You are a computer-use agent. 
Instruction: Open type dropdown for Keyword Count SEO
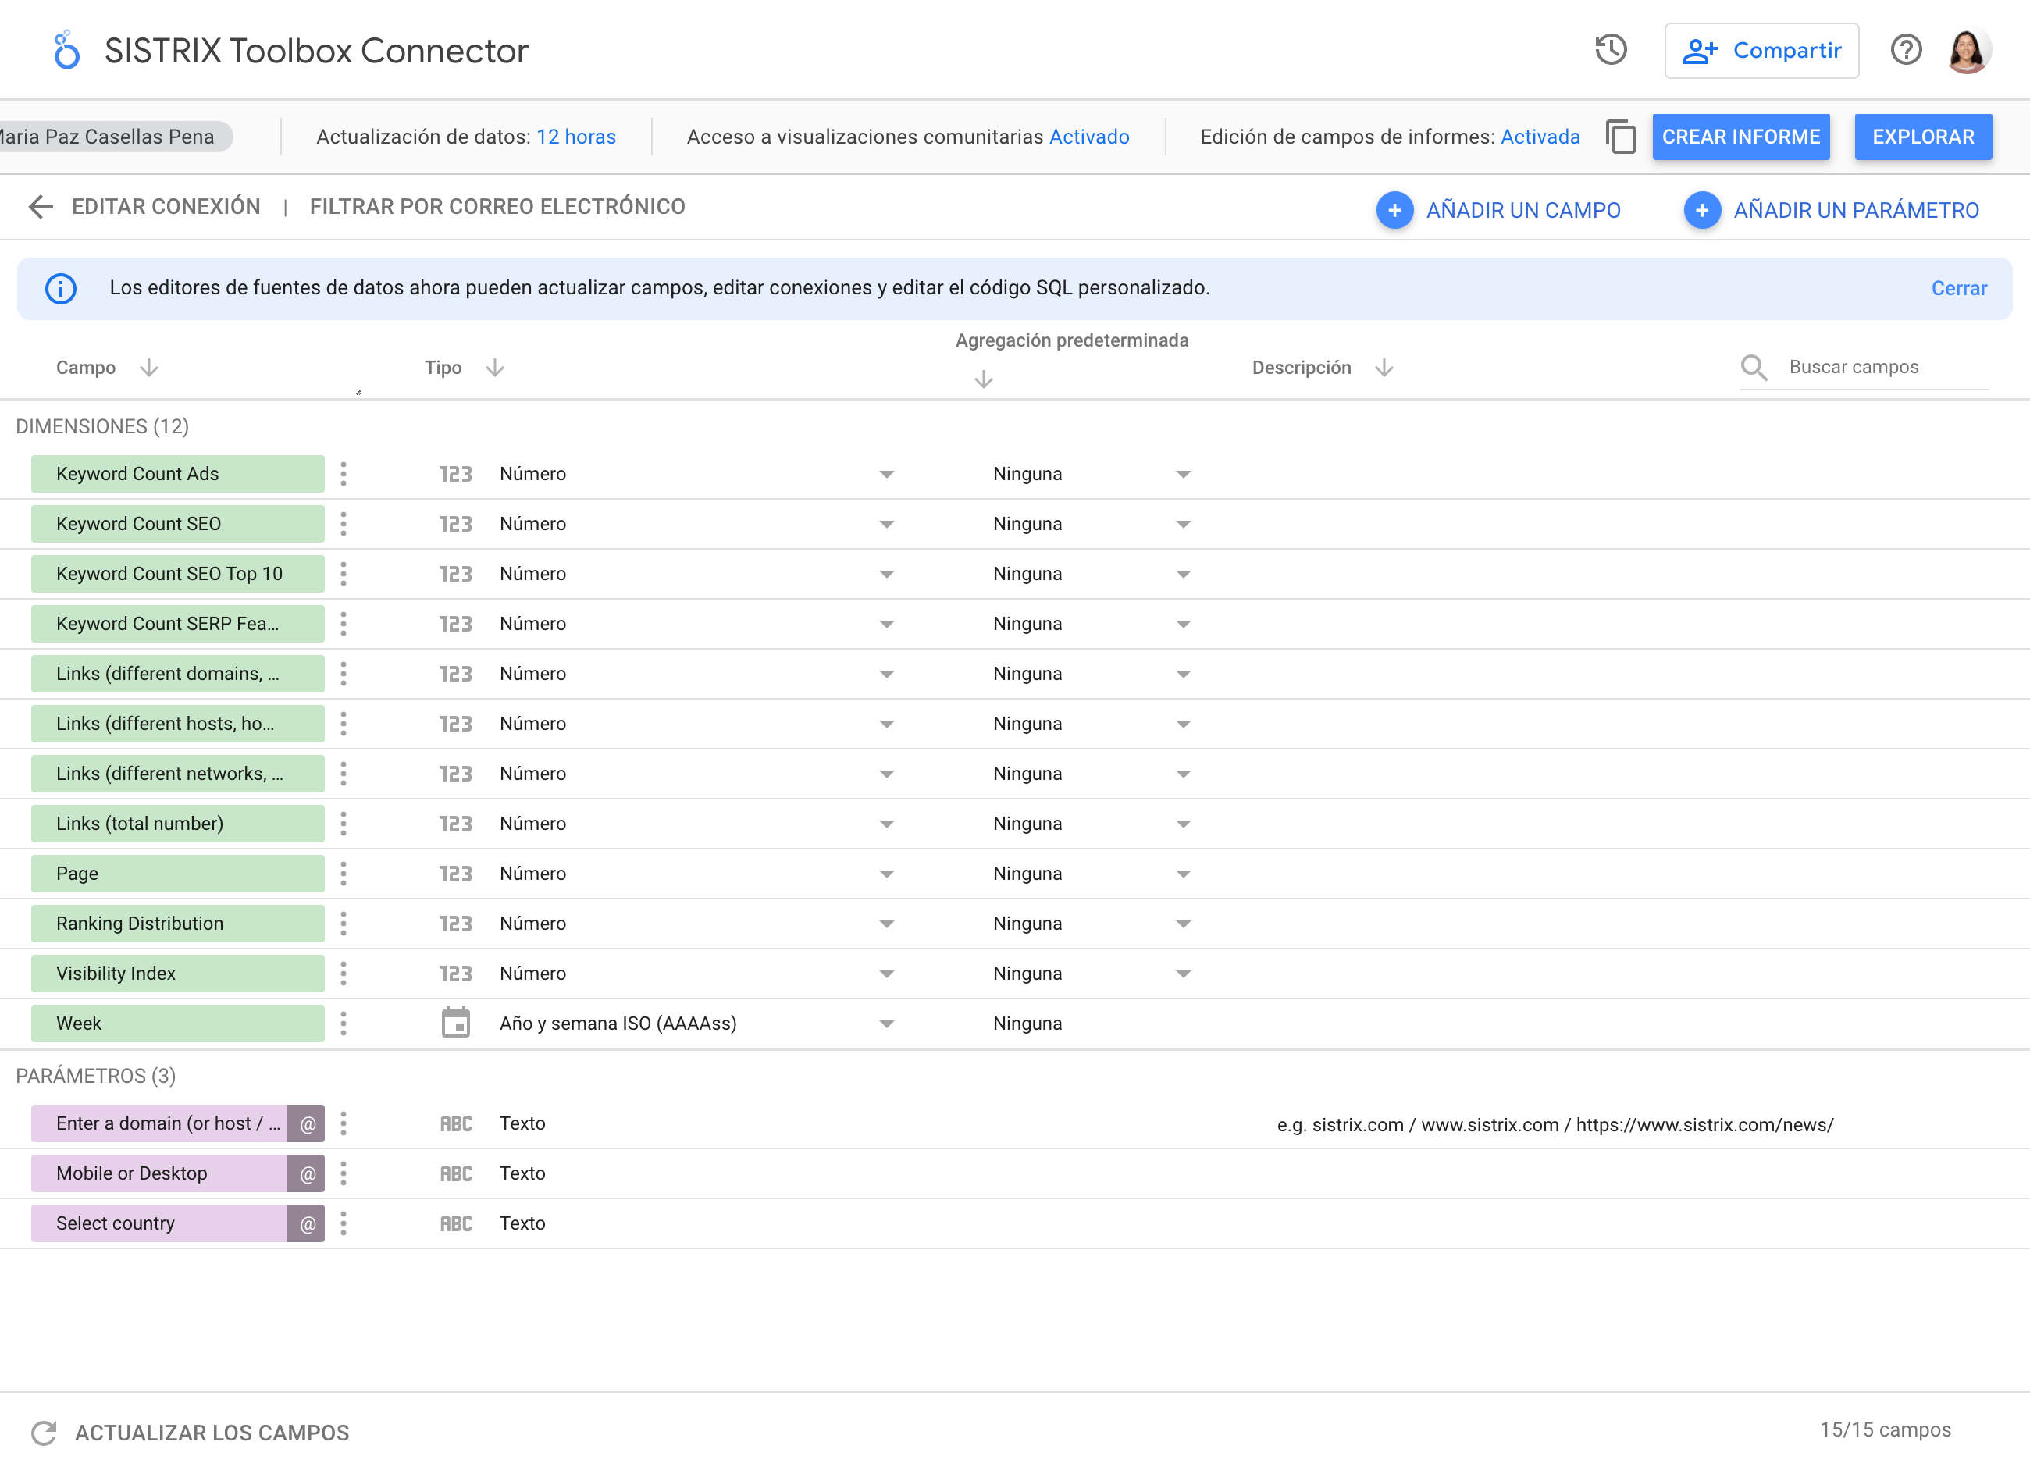886,525
